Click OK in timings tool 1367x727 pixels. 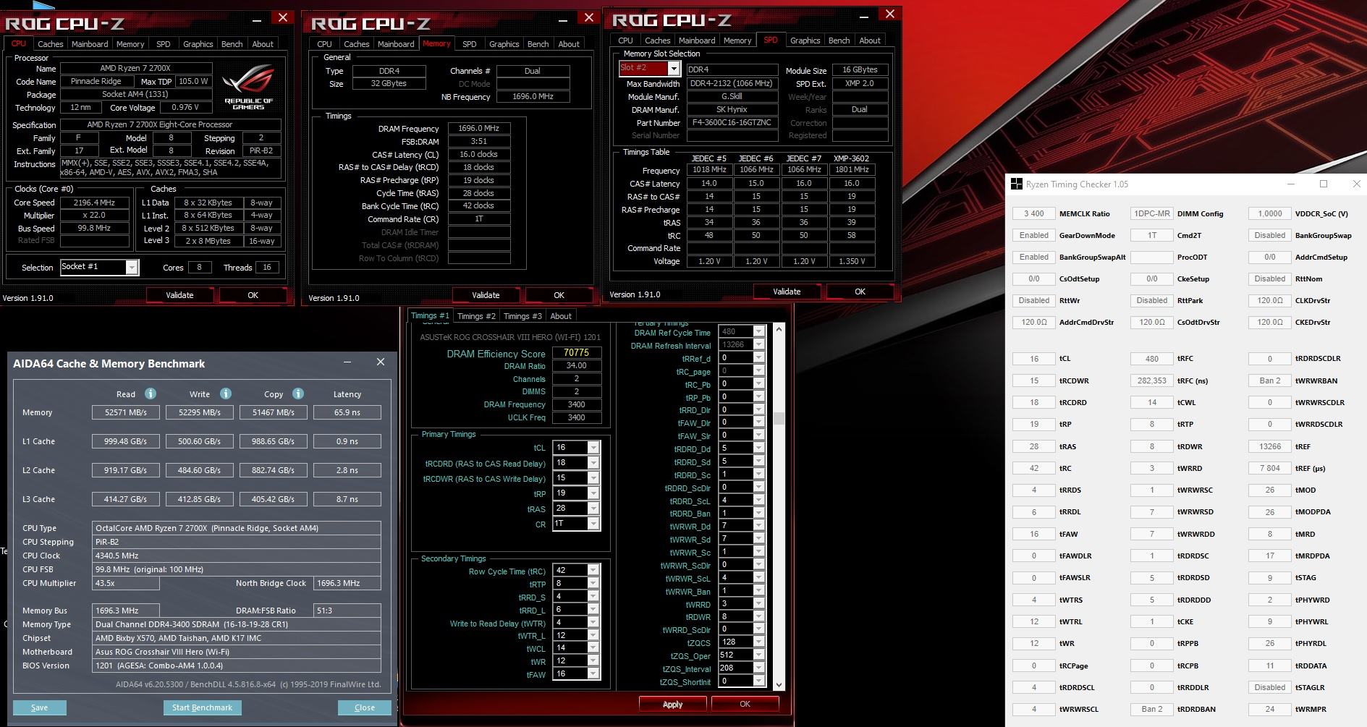tap(745, 704)
